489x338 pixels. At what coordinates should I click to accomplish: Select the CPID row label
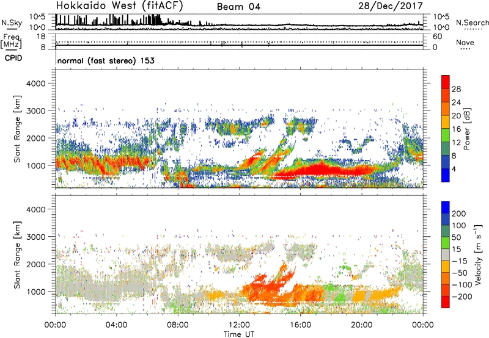13,58
